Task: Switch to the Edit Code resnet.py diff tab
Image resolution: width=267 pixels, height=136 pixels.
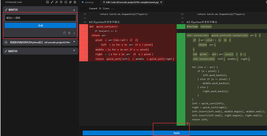Action: click(132, 2)
